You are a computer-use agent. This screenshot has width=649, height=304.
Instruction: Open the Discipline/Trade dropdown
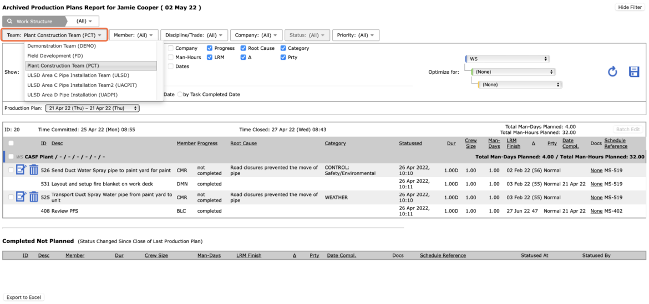point(194,35)
